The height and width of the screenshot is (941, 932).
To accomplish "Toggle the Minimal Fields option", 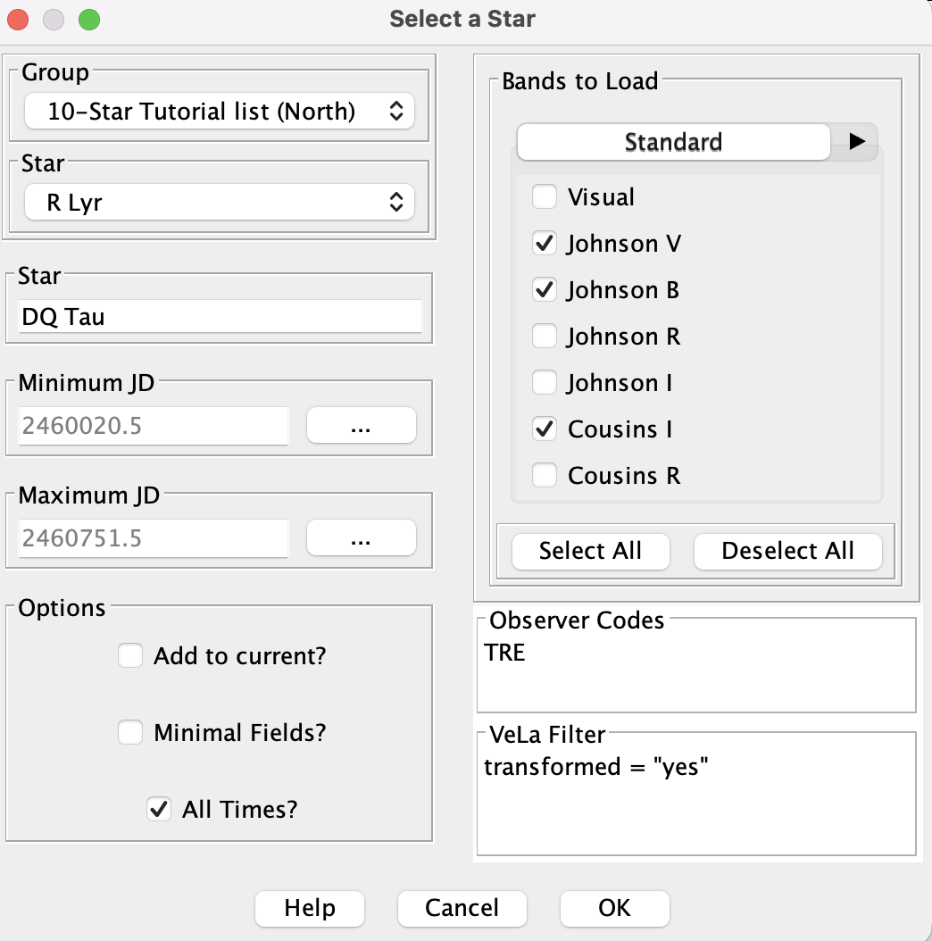I will click(x=130, y=732).
